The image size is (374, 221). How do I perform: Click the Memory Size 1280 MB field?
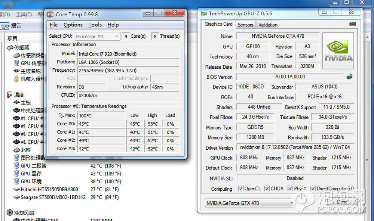click(x=255, y=137)
